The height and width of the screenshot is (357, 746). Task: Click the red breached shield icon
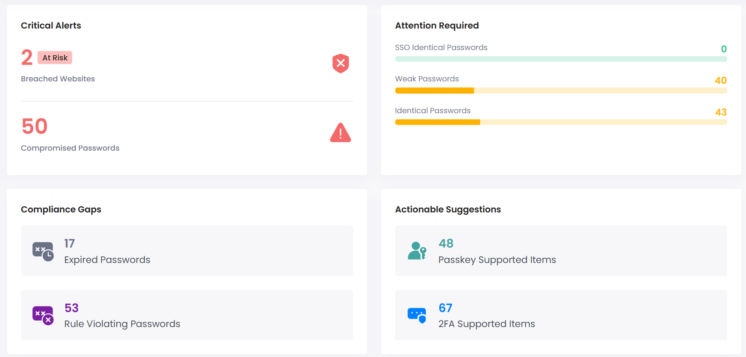point(340,63)
